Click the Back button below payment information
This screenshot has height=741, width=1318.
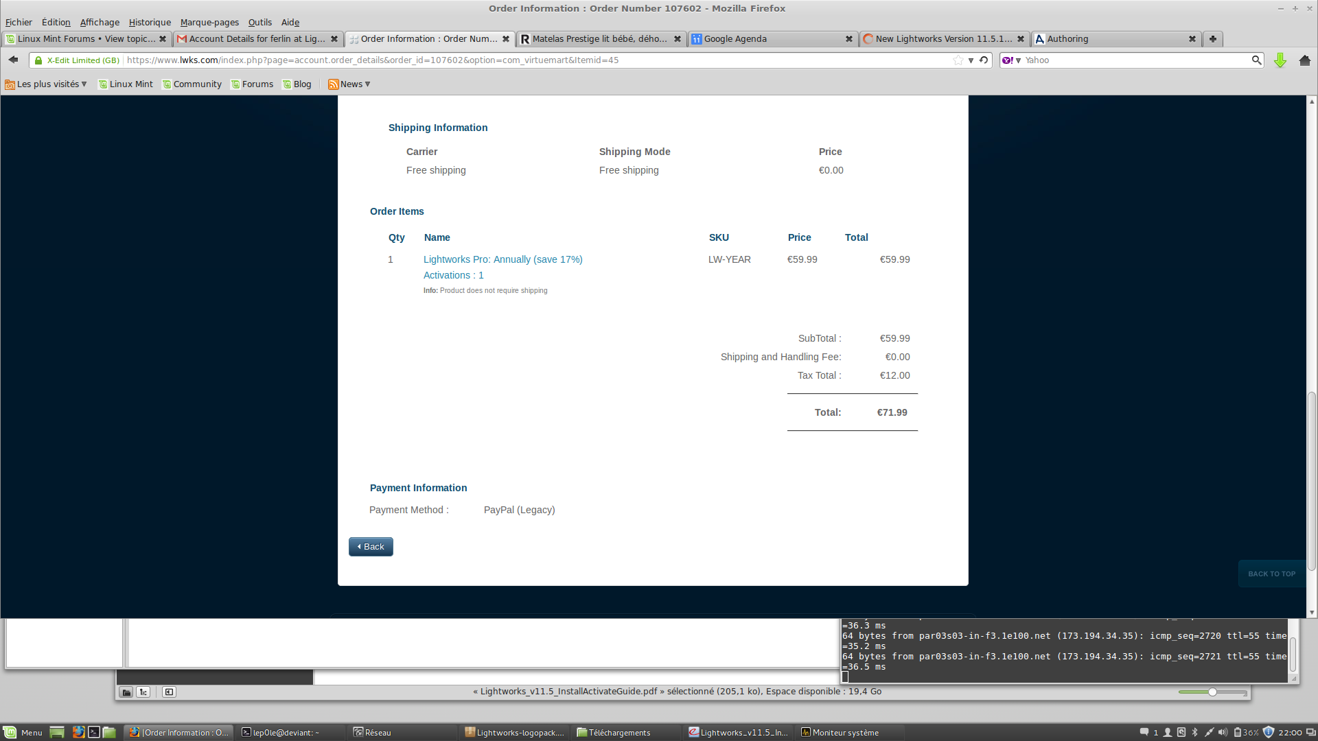tap(371, 546)
